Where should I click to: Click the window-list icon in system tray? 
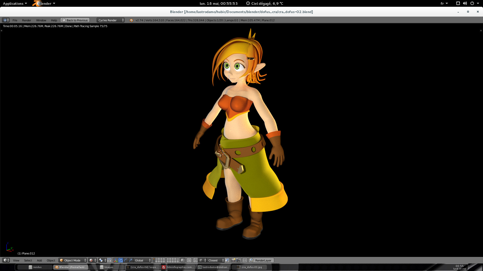(x=458, y=4)
